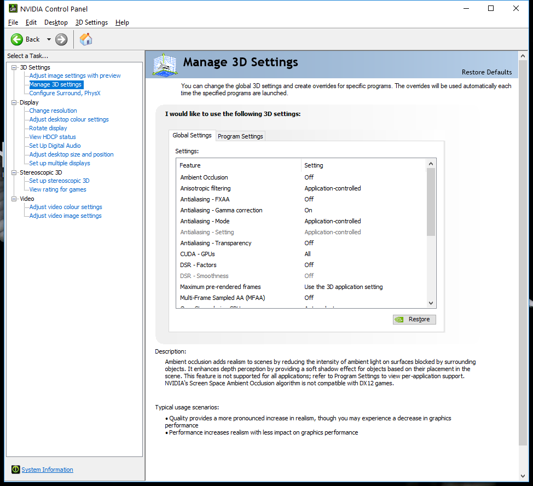Collapse the Stereoscopic 3D tree node
The width and height of the screenshot is (533, 486).
[14, 172]
